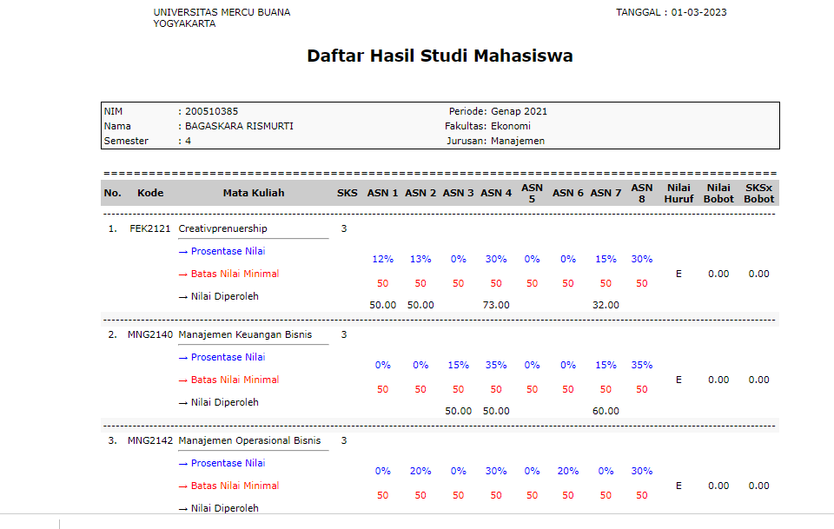Select the Manajemen Operasional Bisnis course name
Screen dimensions: 834x529
[x=249, y=440]
